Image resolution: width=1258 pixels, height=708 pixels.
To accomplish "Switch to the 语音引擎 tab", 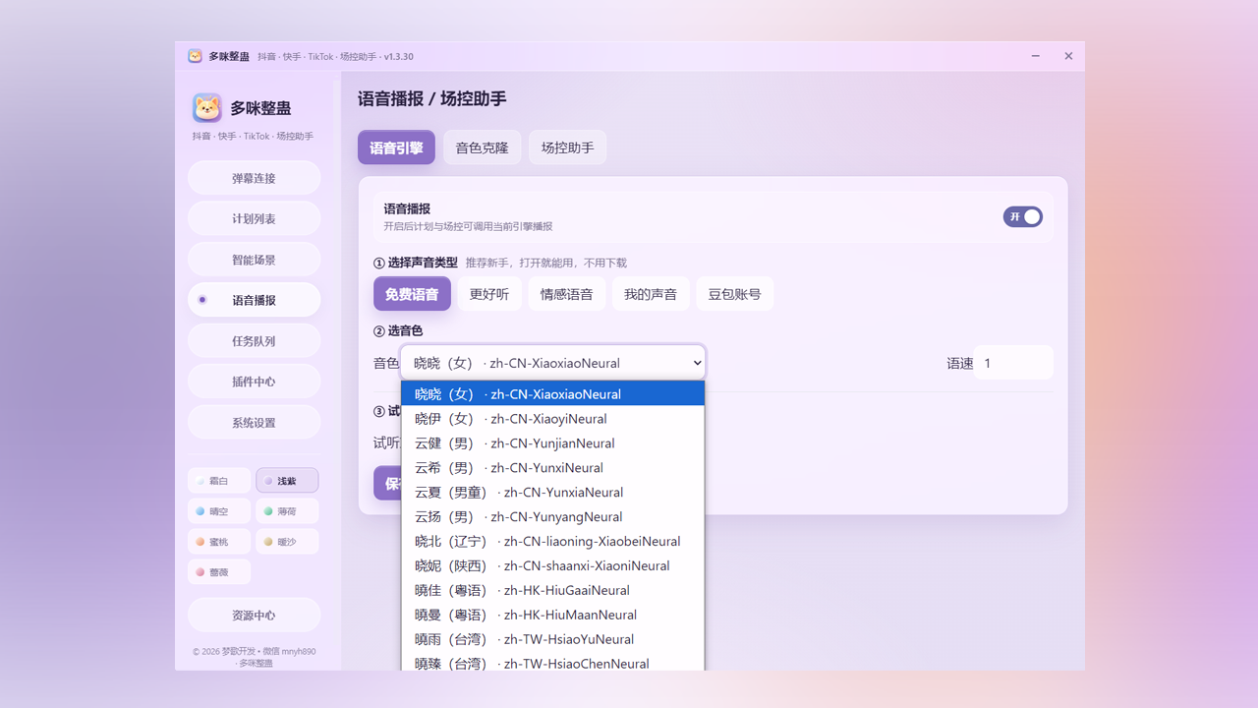I will click(396, 147).
